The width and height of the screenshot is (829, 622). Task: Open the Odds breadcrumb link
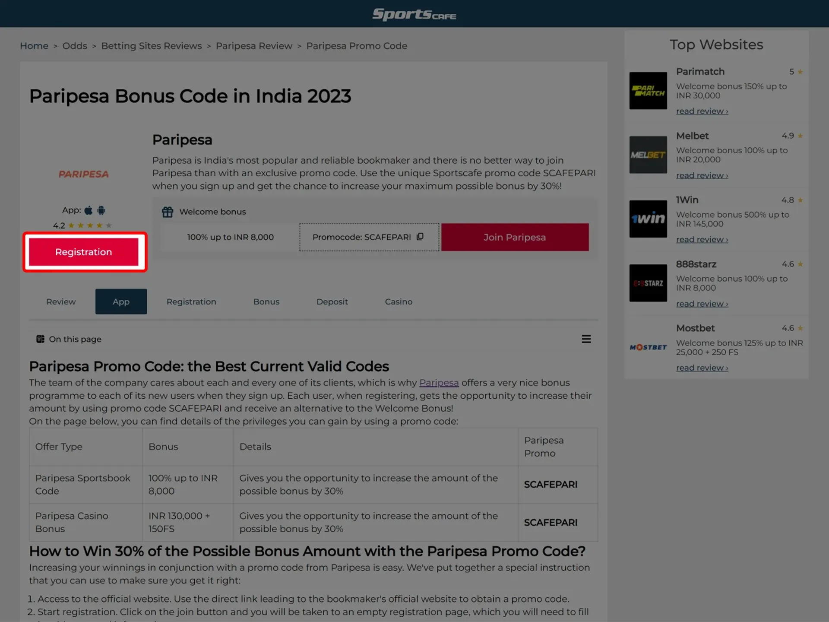75,46
